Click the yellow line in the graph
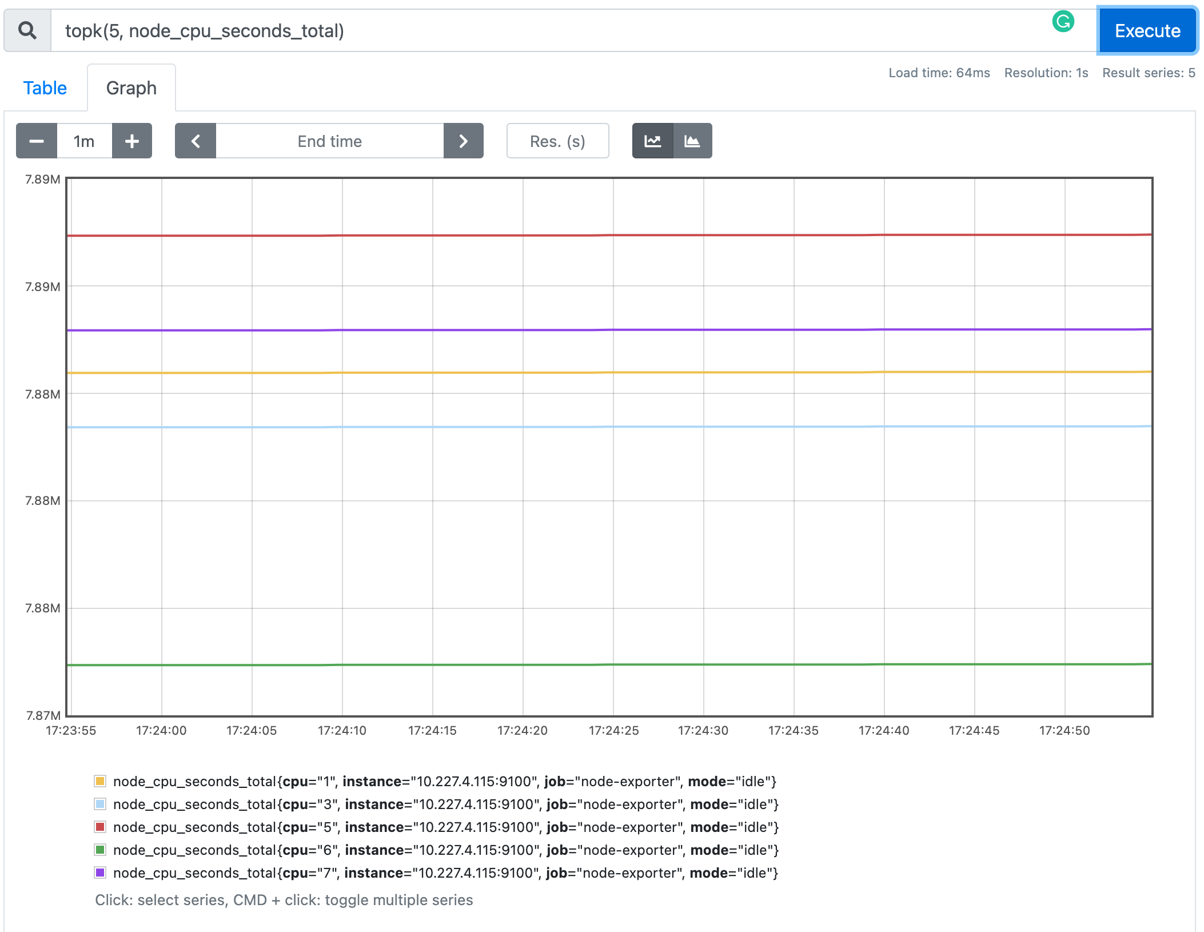 (609, 372)
